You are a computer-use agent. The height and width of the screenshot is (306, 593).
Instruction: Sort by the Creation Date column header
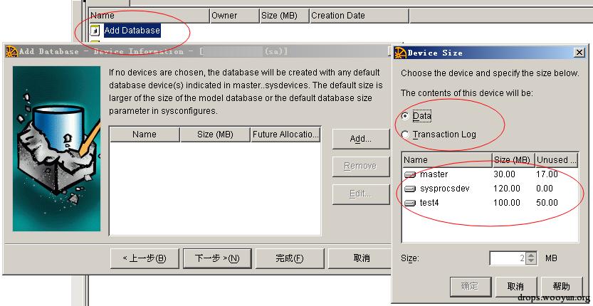click(337, 15)
